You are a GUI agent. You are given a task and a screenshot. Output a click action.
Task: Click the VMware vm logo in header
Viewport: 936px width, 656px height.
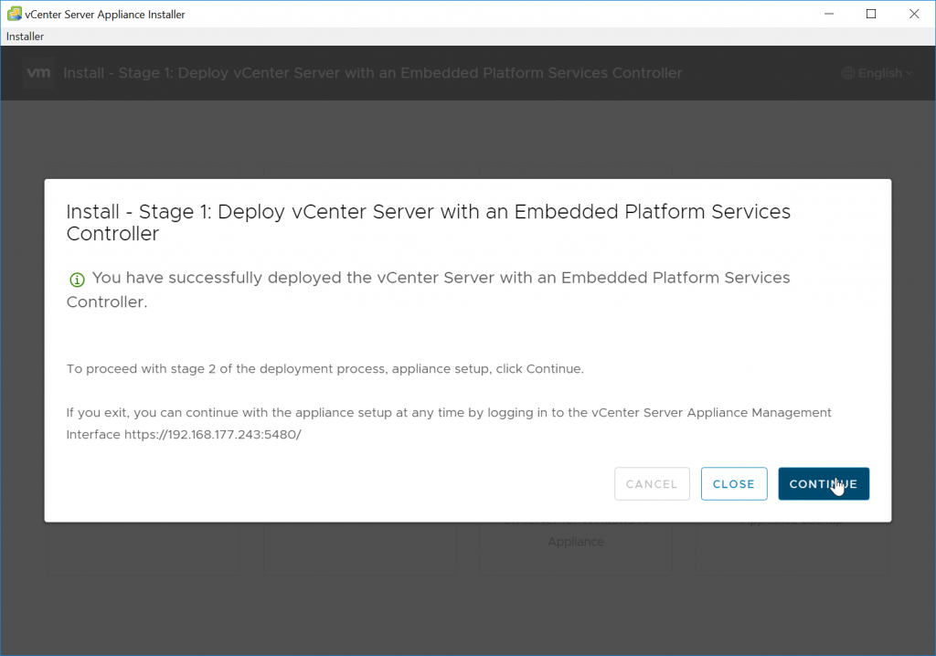38,73
